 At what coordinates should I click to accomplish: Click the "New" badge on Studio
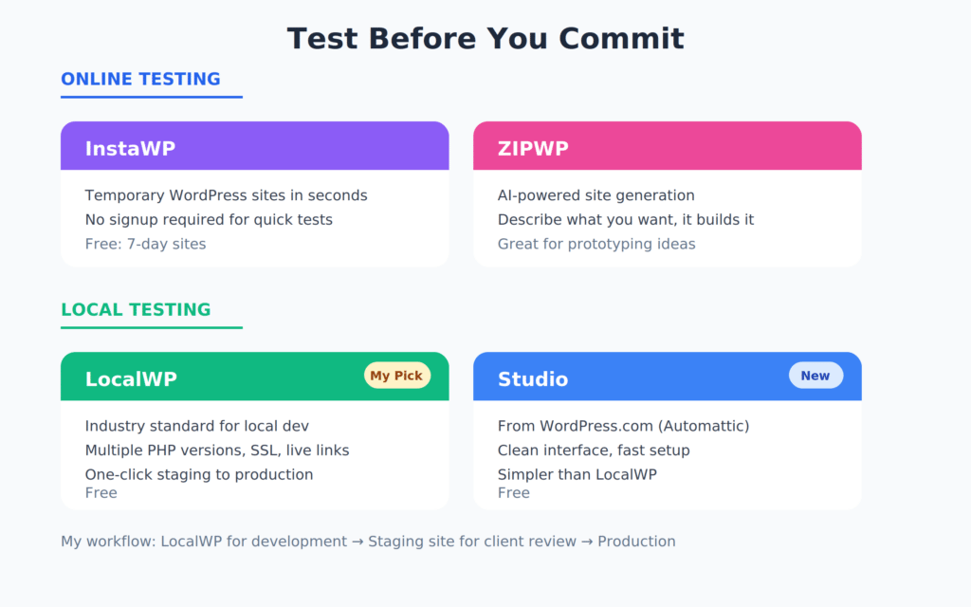click(x=815, y=376)
